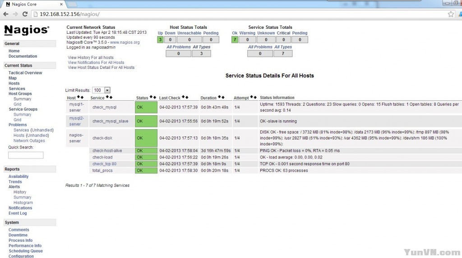Viewport: 462px width, 258px height.
Task: Open Tactical Overview
Action: (25, 72)
